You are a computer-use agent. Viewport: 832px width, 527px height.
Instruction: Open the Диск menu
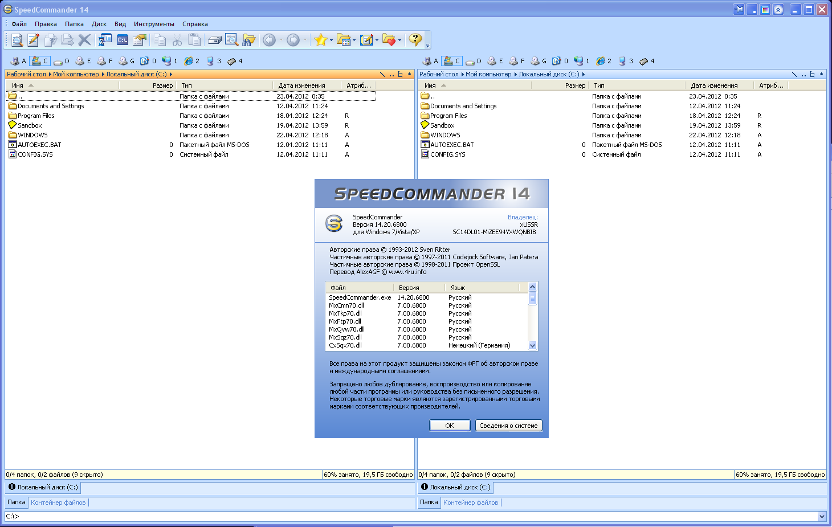coord(99,24)
